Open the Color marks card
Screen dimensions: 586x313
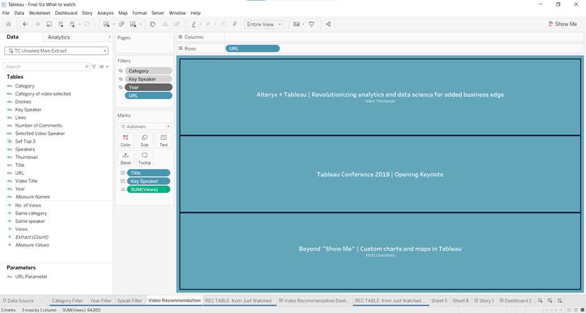[x=126, y=140]
